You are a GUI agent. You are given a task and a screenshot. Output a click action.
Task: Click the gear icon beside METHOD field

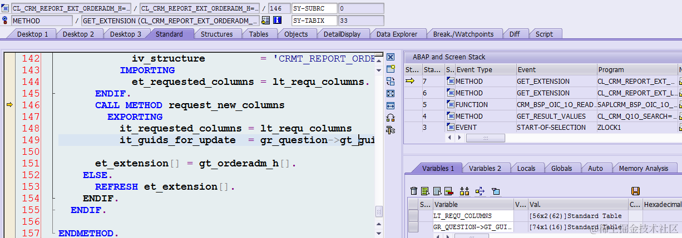pos(5,21)
